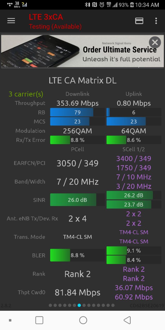
Task: Close the Order Ultimate Service ad
Action: 155,42
